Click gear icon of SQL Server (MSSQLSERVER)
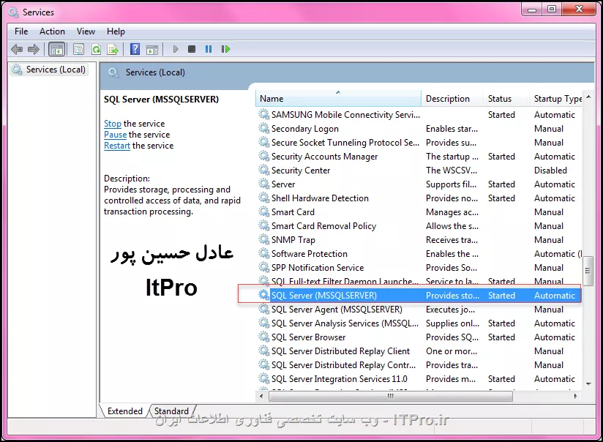Image resolution: width=603 pixels, height=442 pixels. click(263, 295)
